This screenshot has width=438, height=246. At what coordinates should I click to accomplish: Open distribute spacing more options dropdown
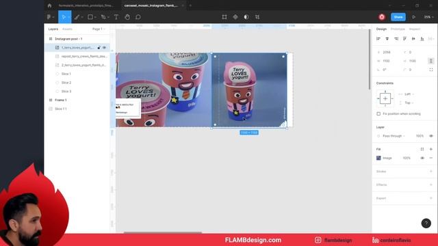point(431,39)
